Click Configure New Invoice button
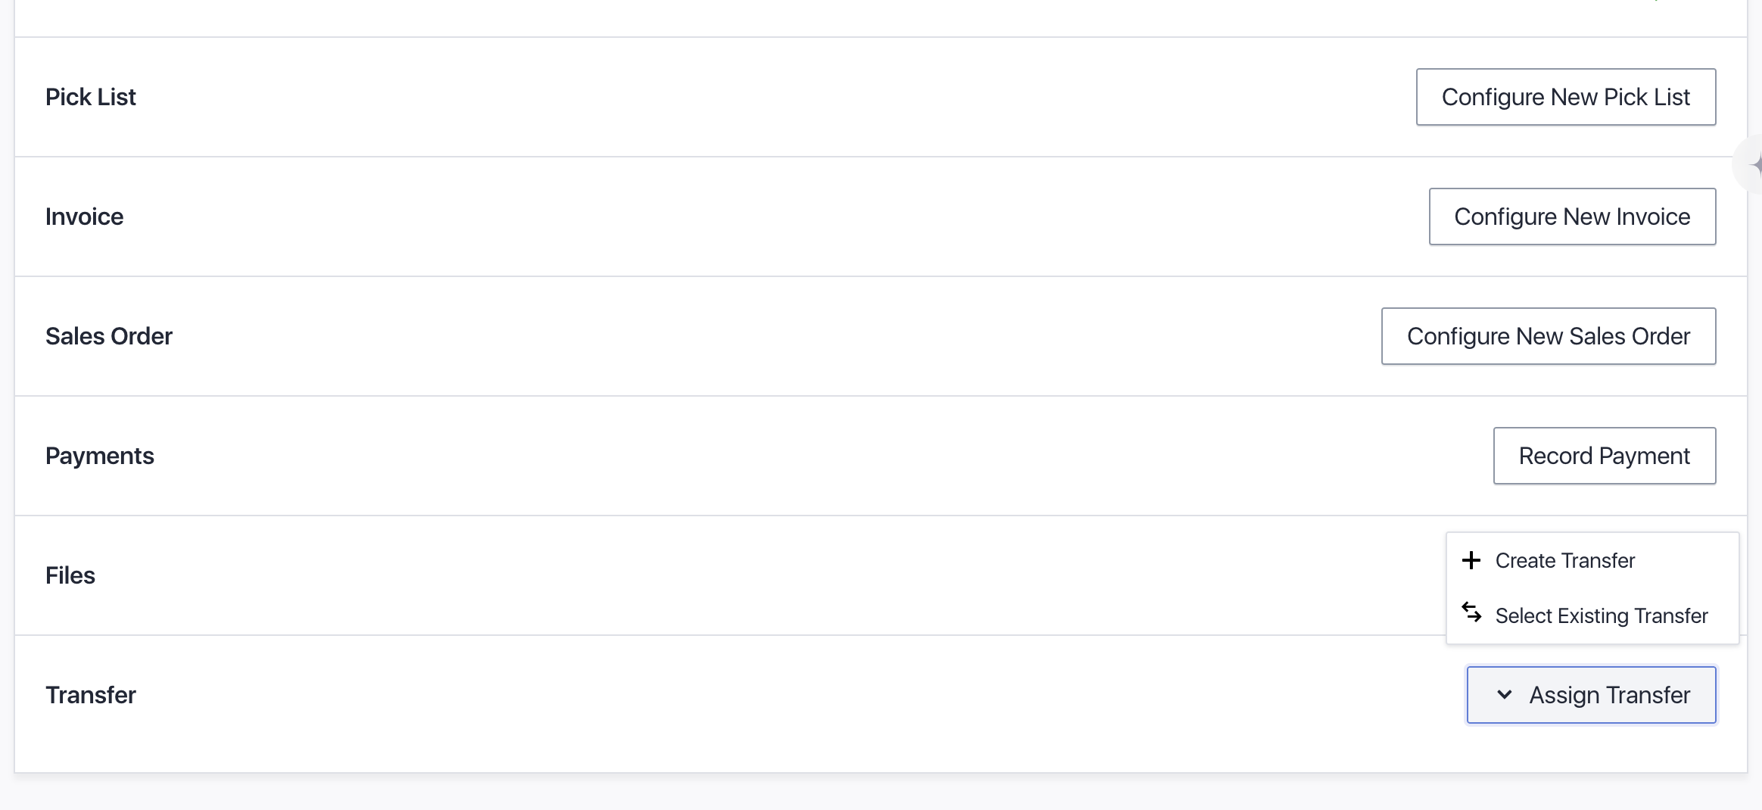This screenshot has height=810, width=1762. point(1572,217)
